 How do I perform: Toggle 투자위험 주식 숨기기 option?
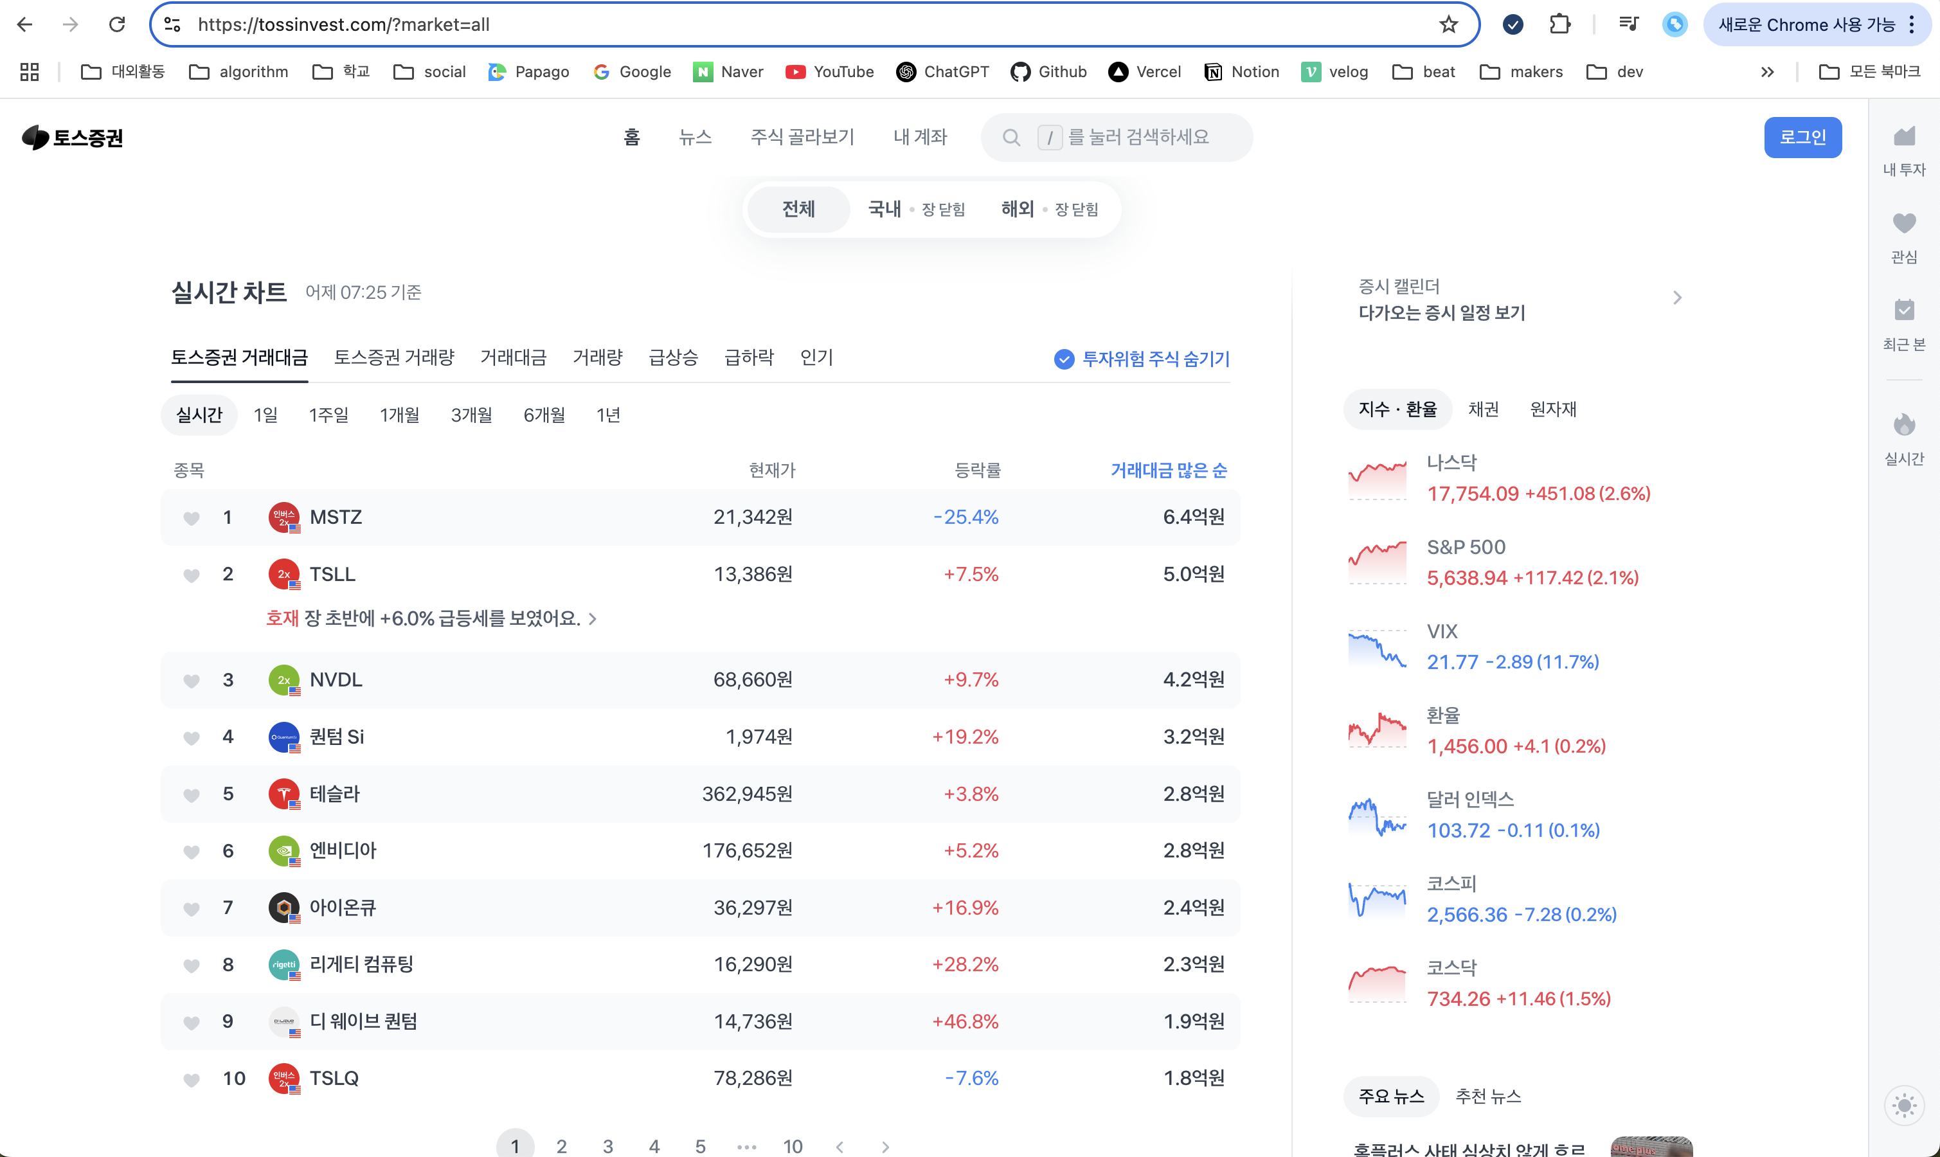[1140, 359]
